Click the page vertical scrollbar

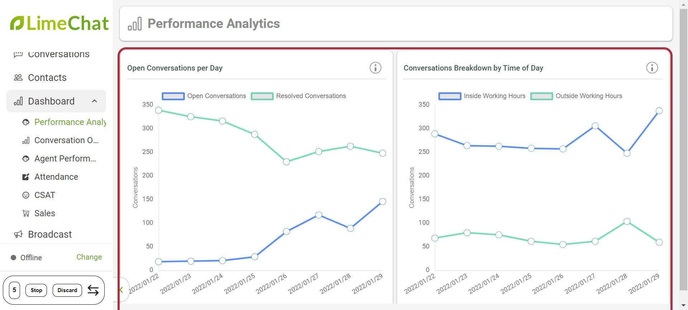[x=683, y=150]
